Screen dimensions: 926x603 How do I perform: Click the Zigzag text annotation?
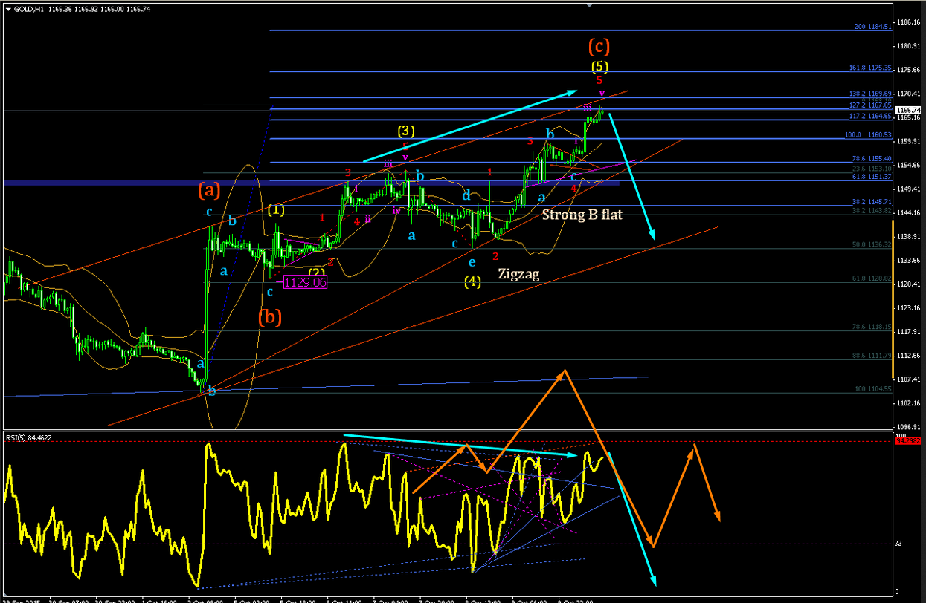pyautogui.click(x=518, y=274)
